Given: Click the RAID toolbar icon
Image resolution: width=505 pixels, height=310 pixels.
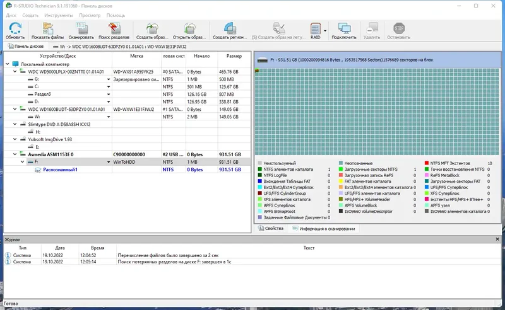Looking at the screenshot, I should pyautogui.click(x=315, y=28).
